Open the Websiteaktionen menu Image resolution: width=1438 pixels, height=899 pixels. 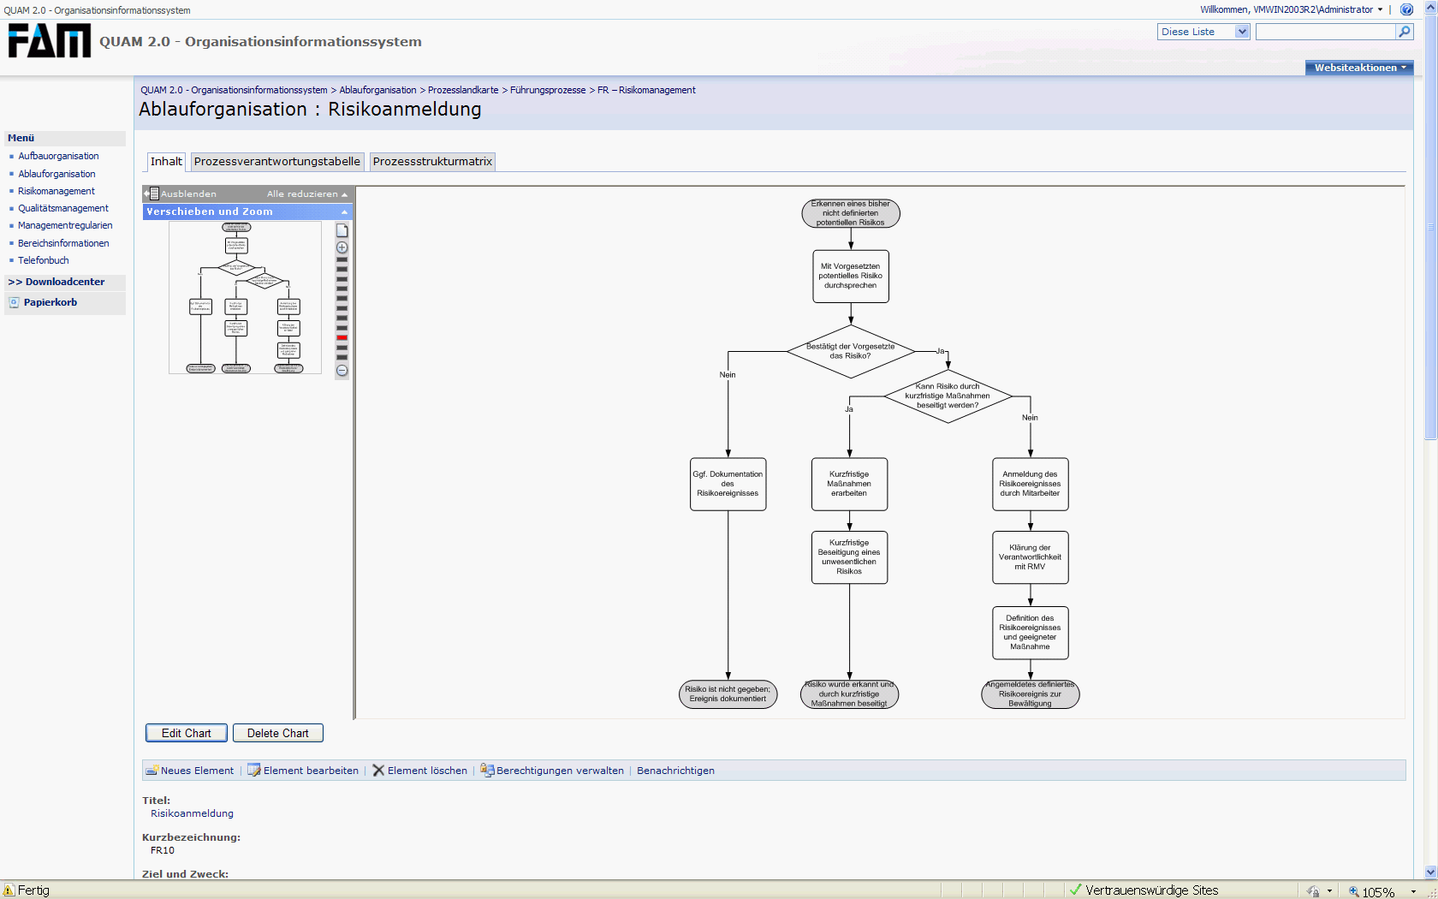[1359, 68]
